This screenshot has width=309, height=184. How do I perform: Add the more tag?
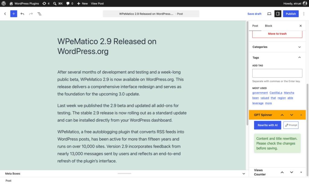pyautogui.click(x=268, y=103)
